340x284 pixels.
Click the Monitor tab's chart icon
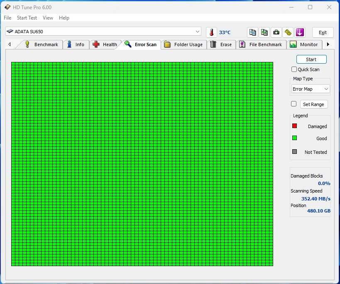[x=293, y=44]
